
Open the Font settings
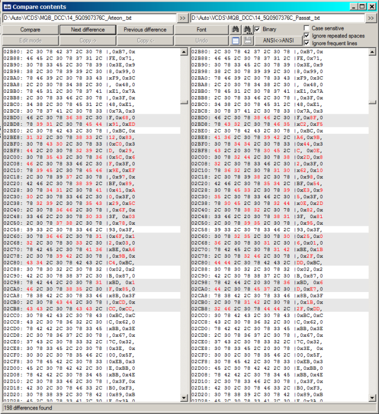point(201,29)
